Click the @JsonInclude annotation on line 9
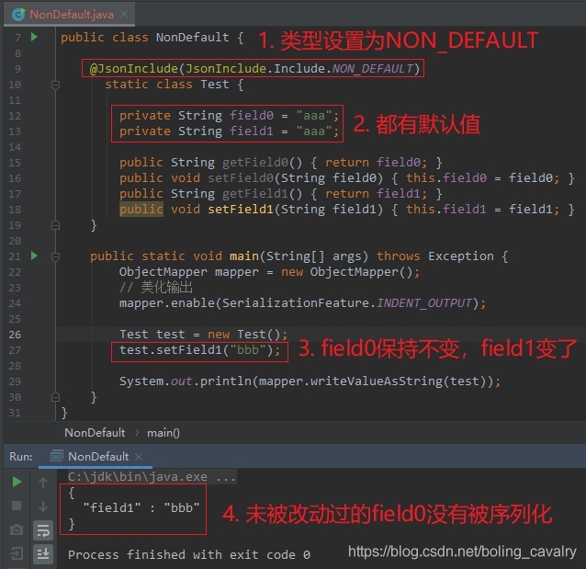 point(134,68)
